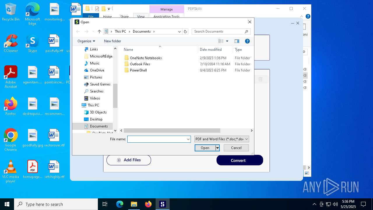The width and height of the screenshot is (373, 210).
Task: Open Skype desktop shortcut
Action: tap(32, 43)
